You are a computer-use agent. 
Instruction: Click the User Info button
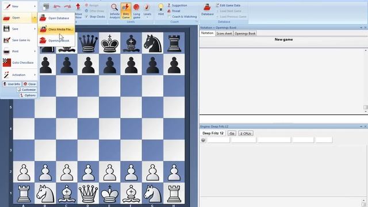(12, 84)
